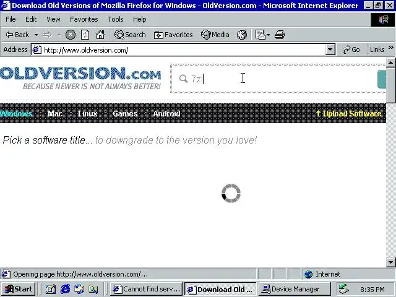The height and width of the screenshot is (297, 396).
Task: Select the Windows category tab
Action: click(17, 114)
